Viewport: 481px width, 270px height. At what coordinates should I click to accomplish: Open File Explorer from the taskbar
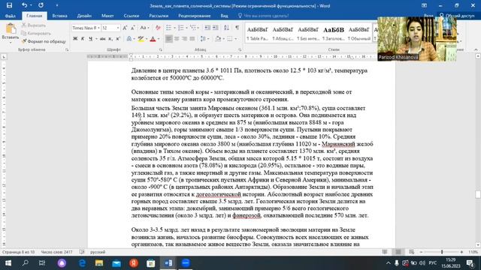(99, 263)
